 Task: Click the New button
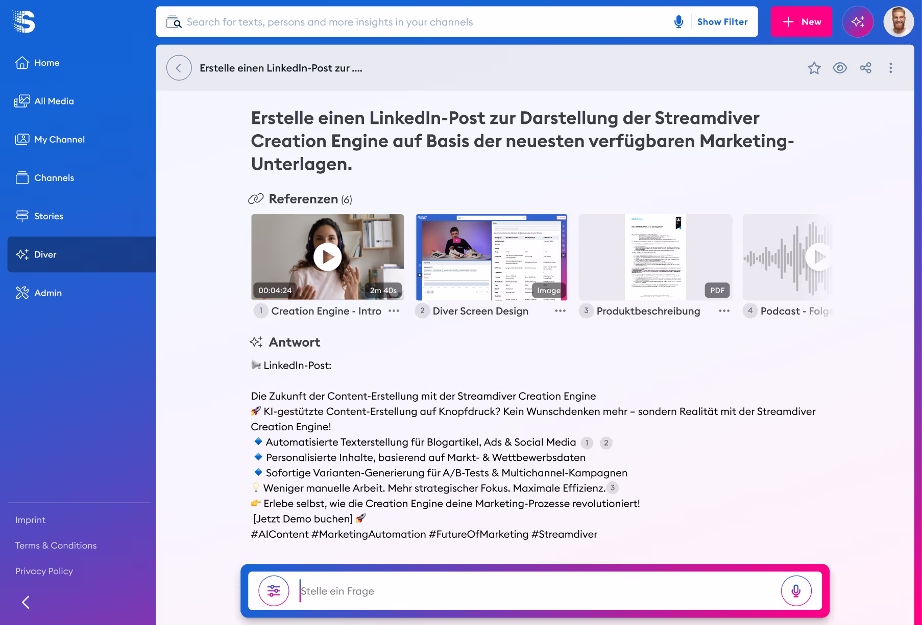801,22
